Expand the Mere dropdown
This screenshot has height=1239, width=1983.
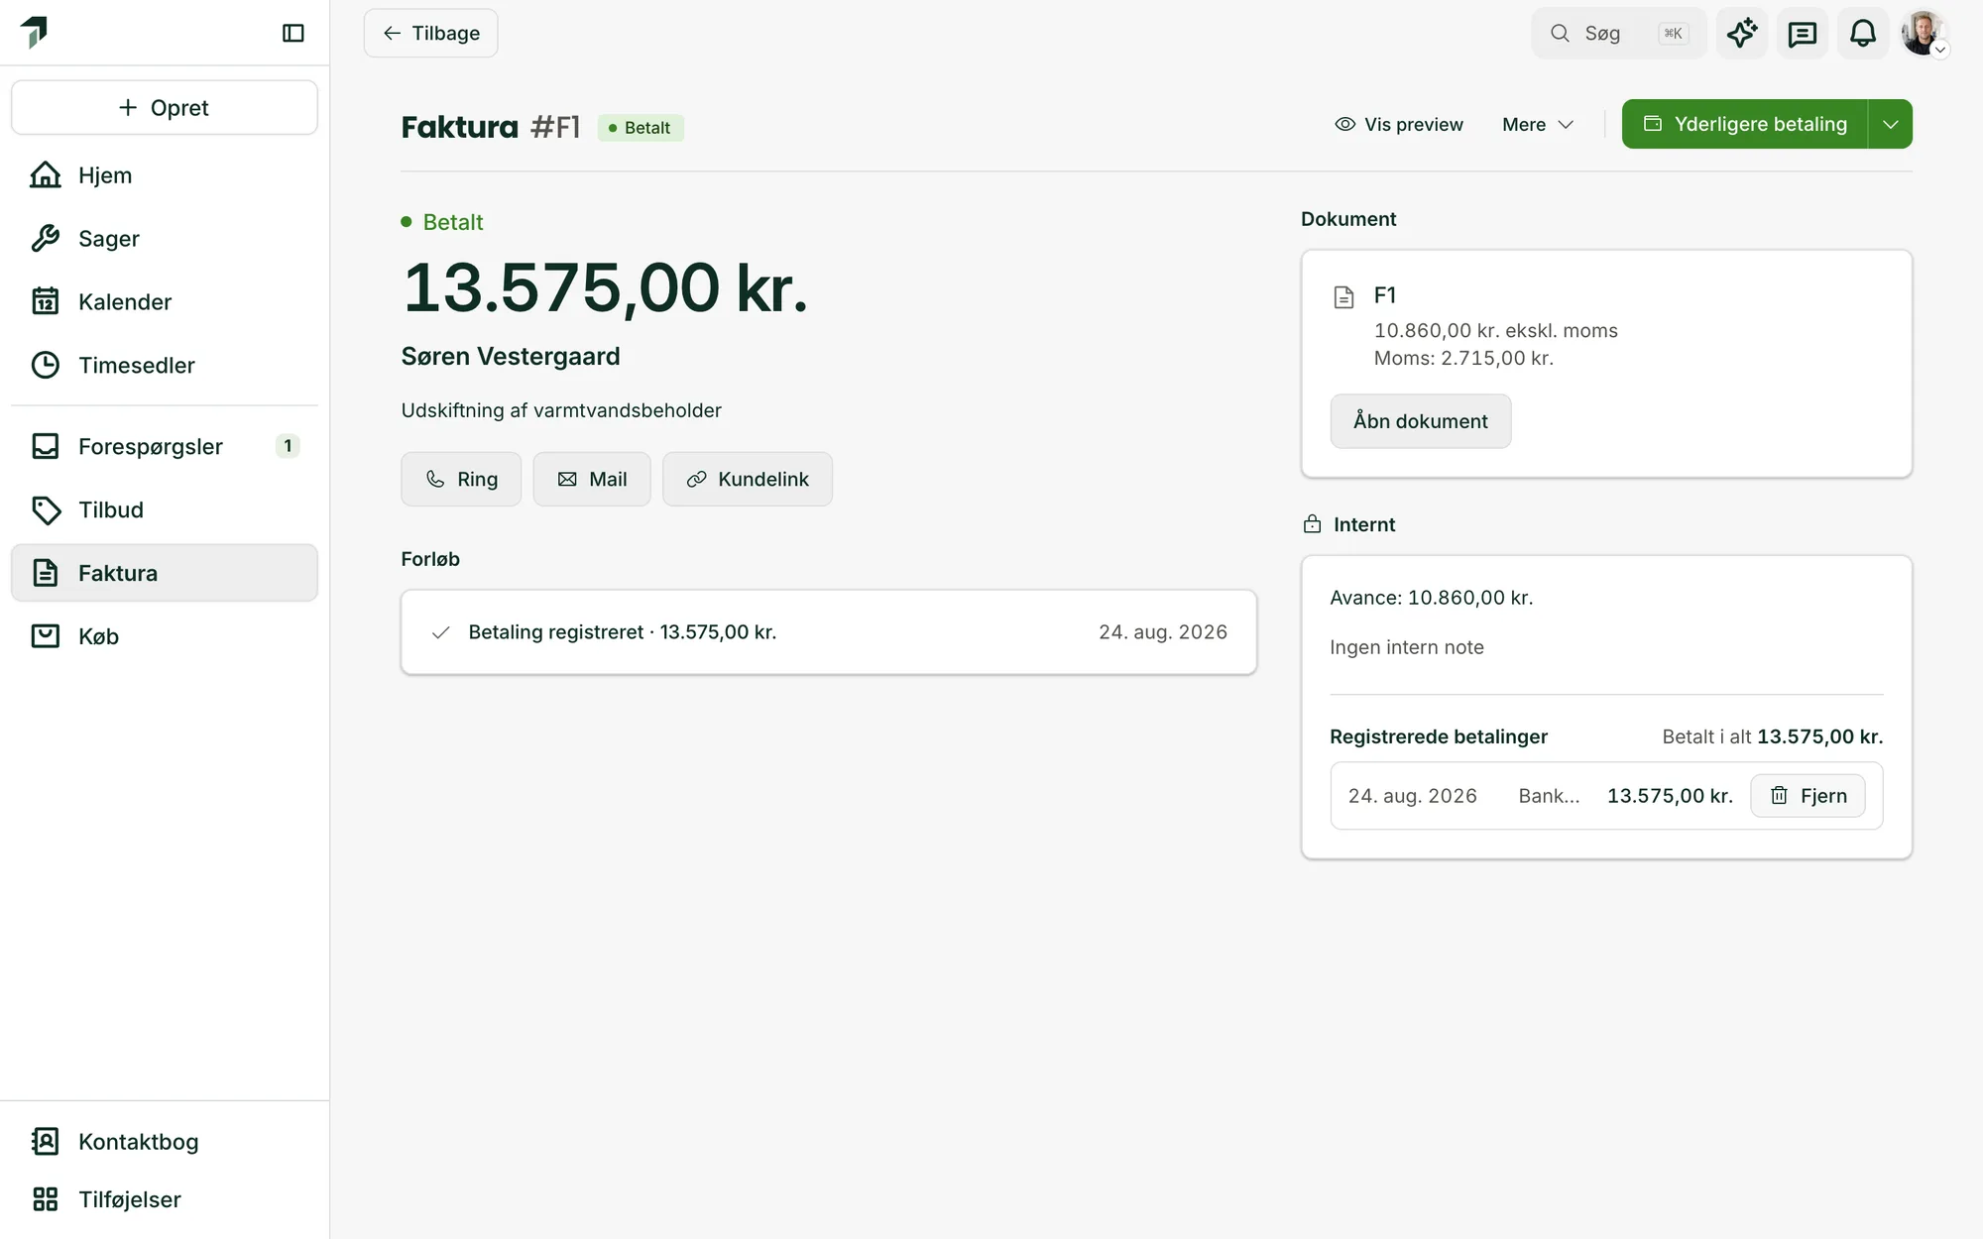1538,124
